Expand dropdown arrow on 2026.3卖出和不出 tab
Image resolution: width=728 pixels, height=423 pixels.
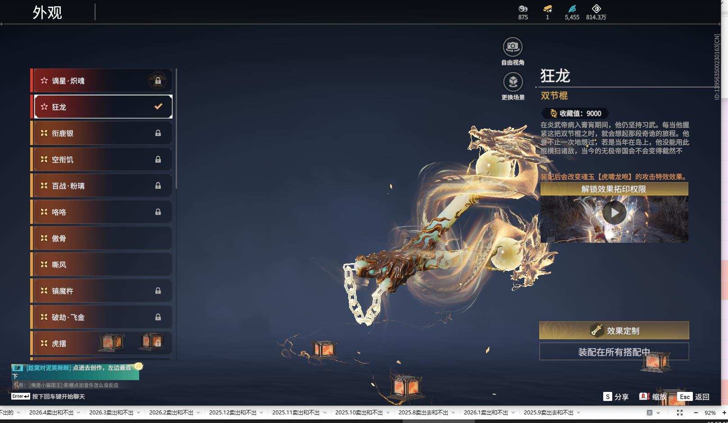coord(138,413)
